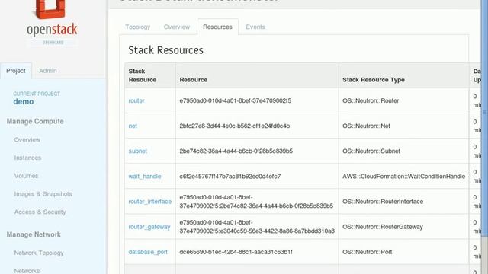488x274 pixels.
Task: Click wait_handle ID c6f2e45767ff47b7ac81b92ed0d4efc7
Action: tap(230, 176)
